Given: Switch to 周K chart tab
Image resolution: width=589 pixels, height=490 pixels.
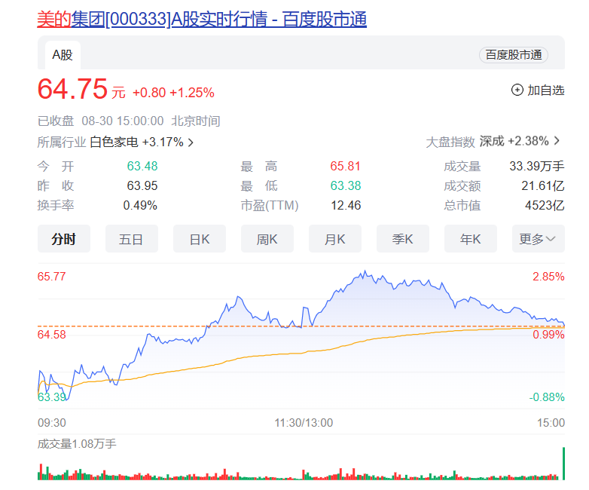Looking at the screenshot, I should click(267, 239).
